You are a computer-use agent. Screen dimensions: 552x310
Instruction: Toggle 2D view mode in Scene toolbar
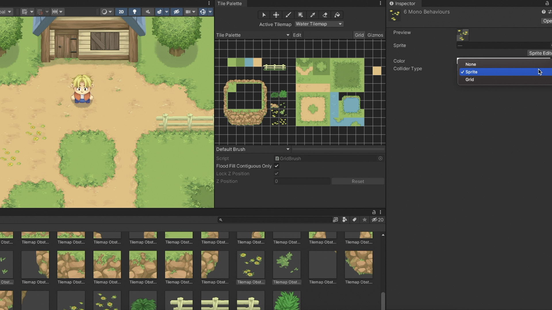pos(121,12)
